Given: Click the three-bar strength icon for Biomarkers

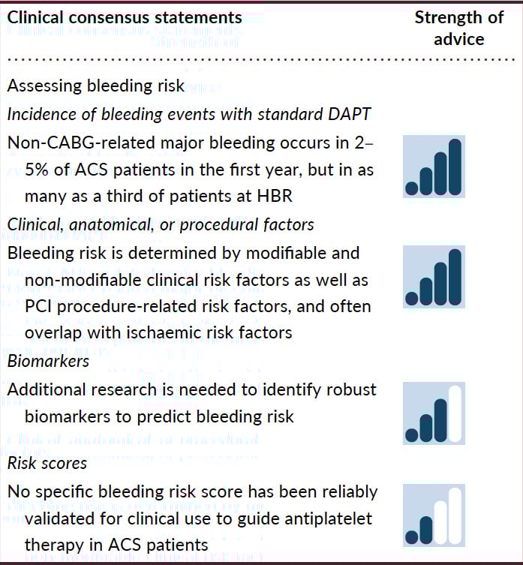Looking at the screenshot, I should point(434,412).
